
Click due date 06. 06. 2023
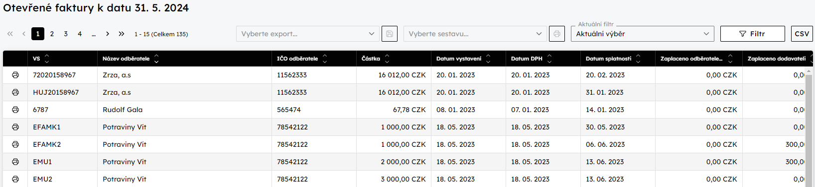tap(605, 144)
